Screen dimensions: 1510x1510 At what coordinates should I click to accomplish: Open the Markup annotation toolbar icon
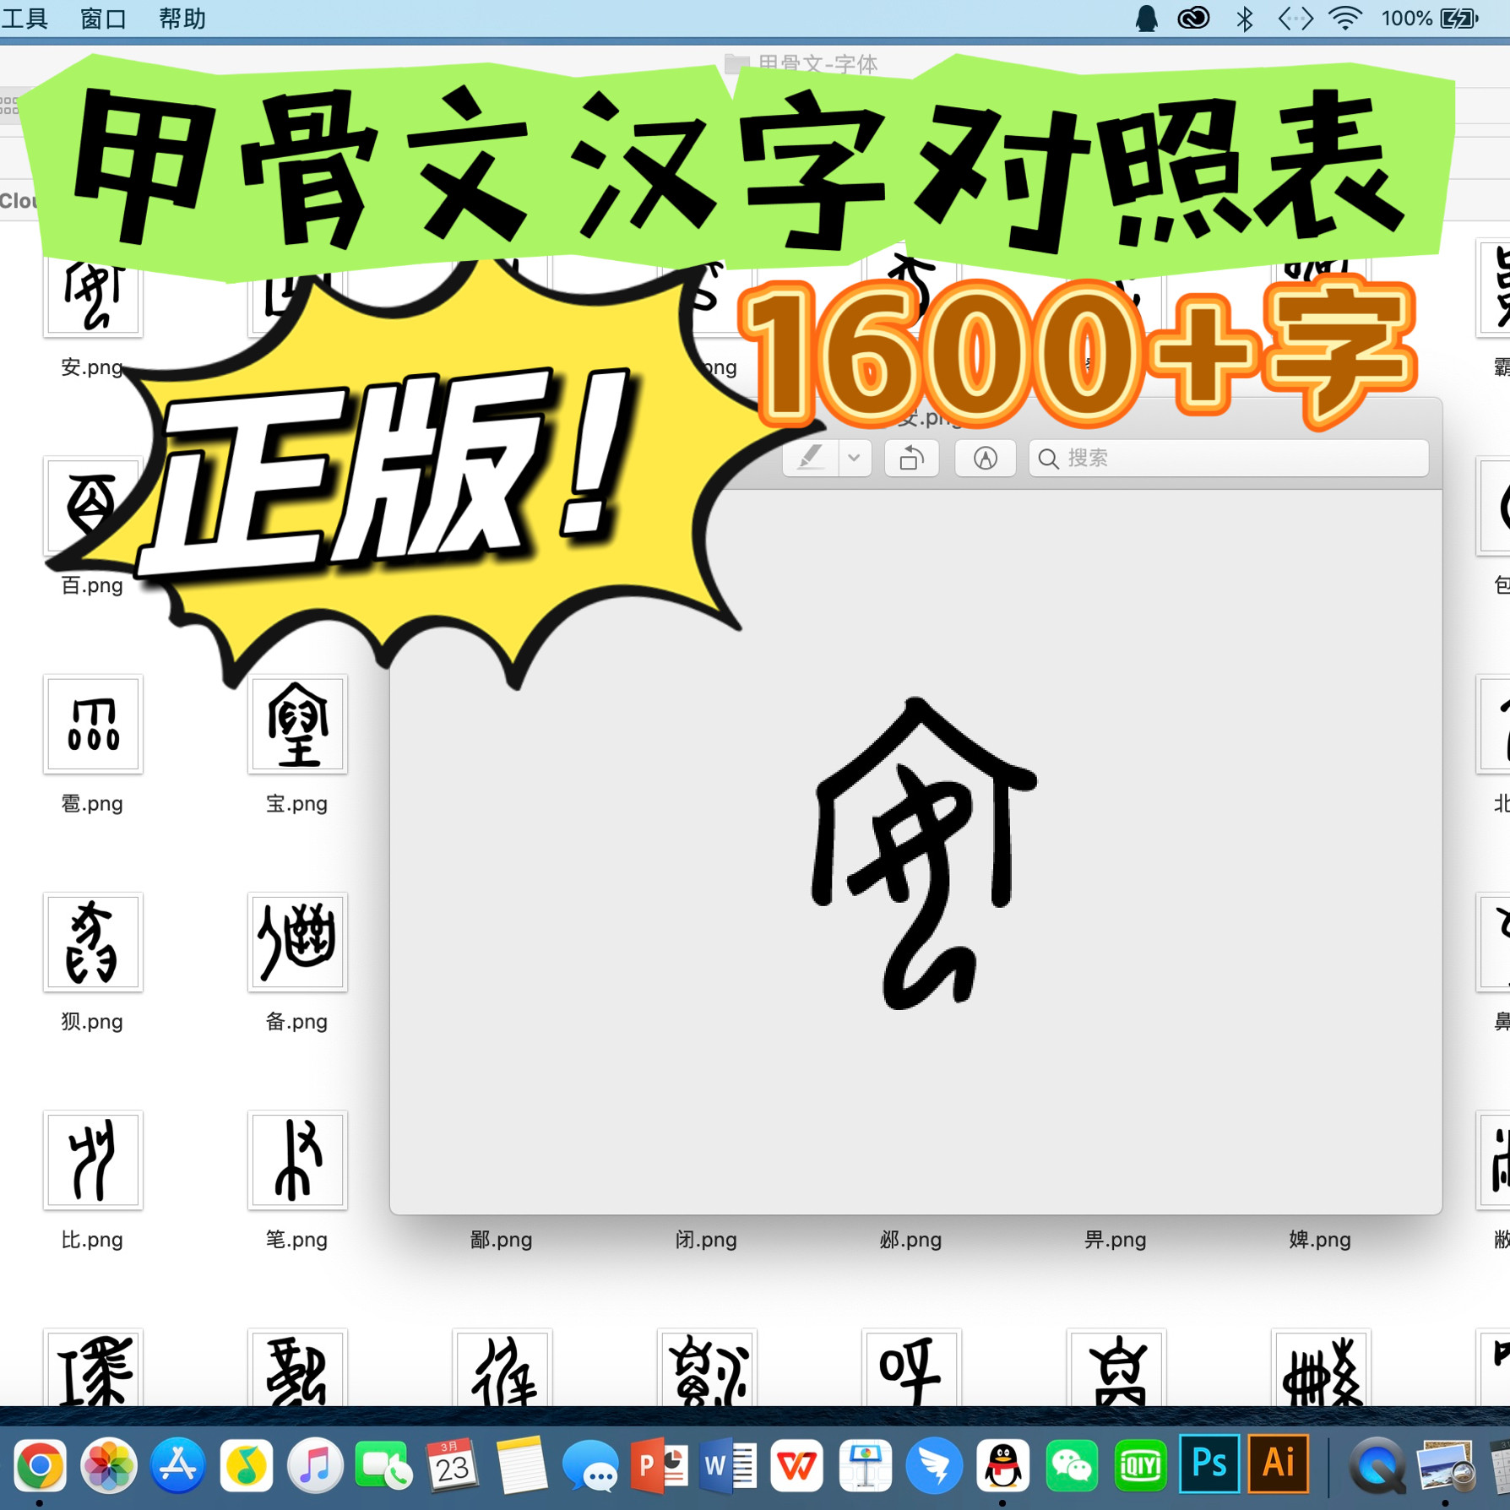pos(985,459)
